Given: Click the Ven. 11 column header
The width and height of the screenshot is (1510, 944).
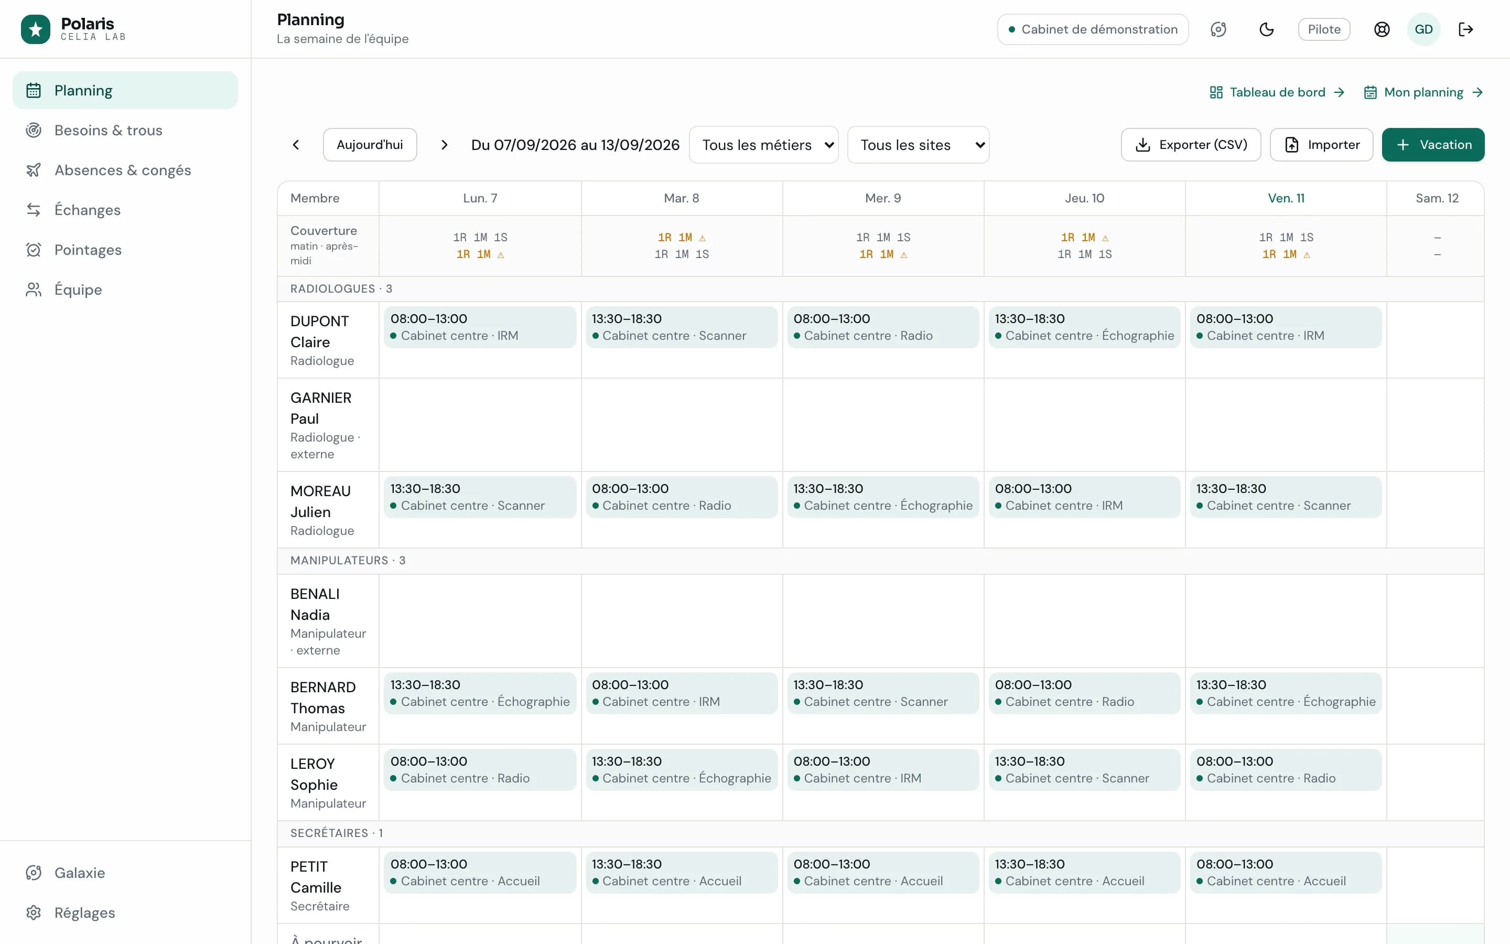Looking at the screenshot, I should pyautogui.click(x=1286, y=198).
